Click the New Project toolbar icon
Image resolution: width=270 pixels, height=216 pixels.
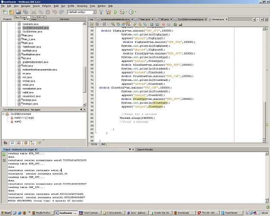pyautogui.click(x=12, y=12)
